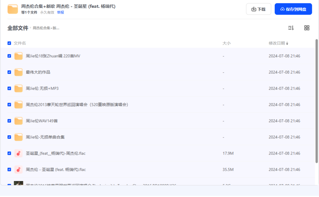Open folder 周Jie伦18张Zhuan辑 220首MV
Screen dimensions: 319x197
[53, 56]
